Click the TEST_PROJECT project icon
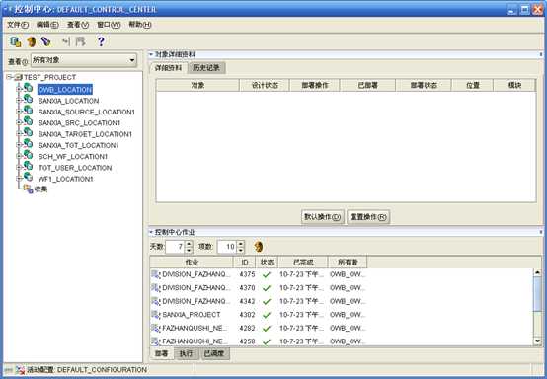547x379 pixels. 18,77
